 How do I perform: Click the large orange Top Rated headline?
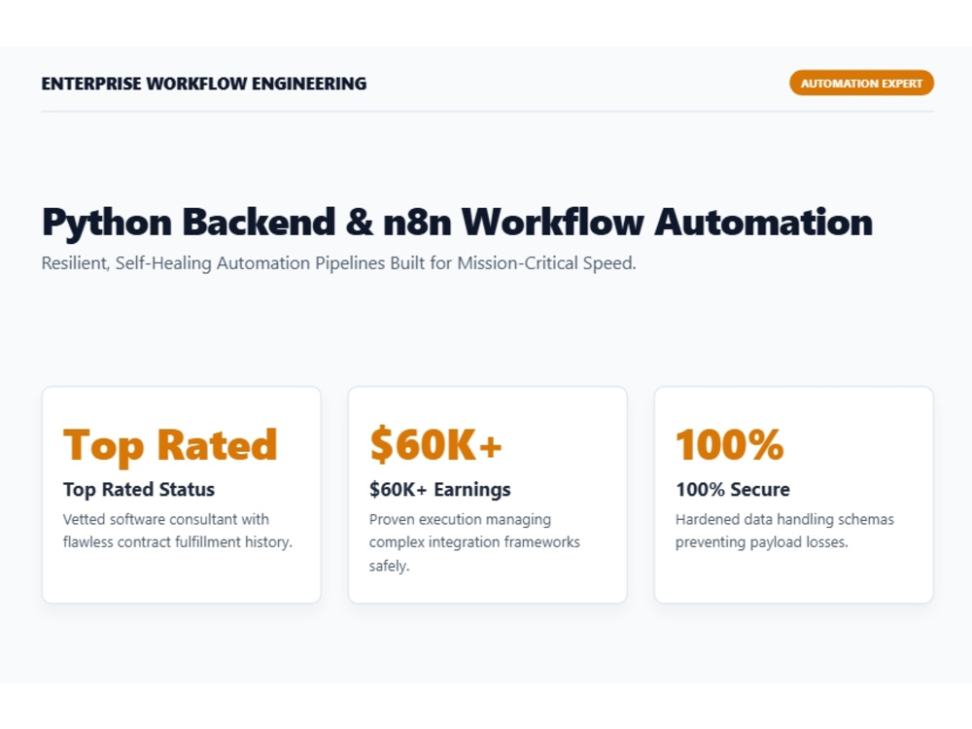pyautogui.click(x=170, y=446)
